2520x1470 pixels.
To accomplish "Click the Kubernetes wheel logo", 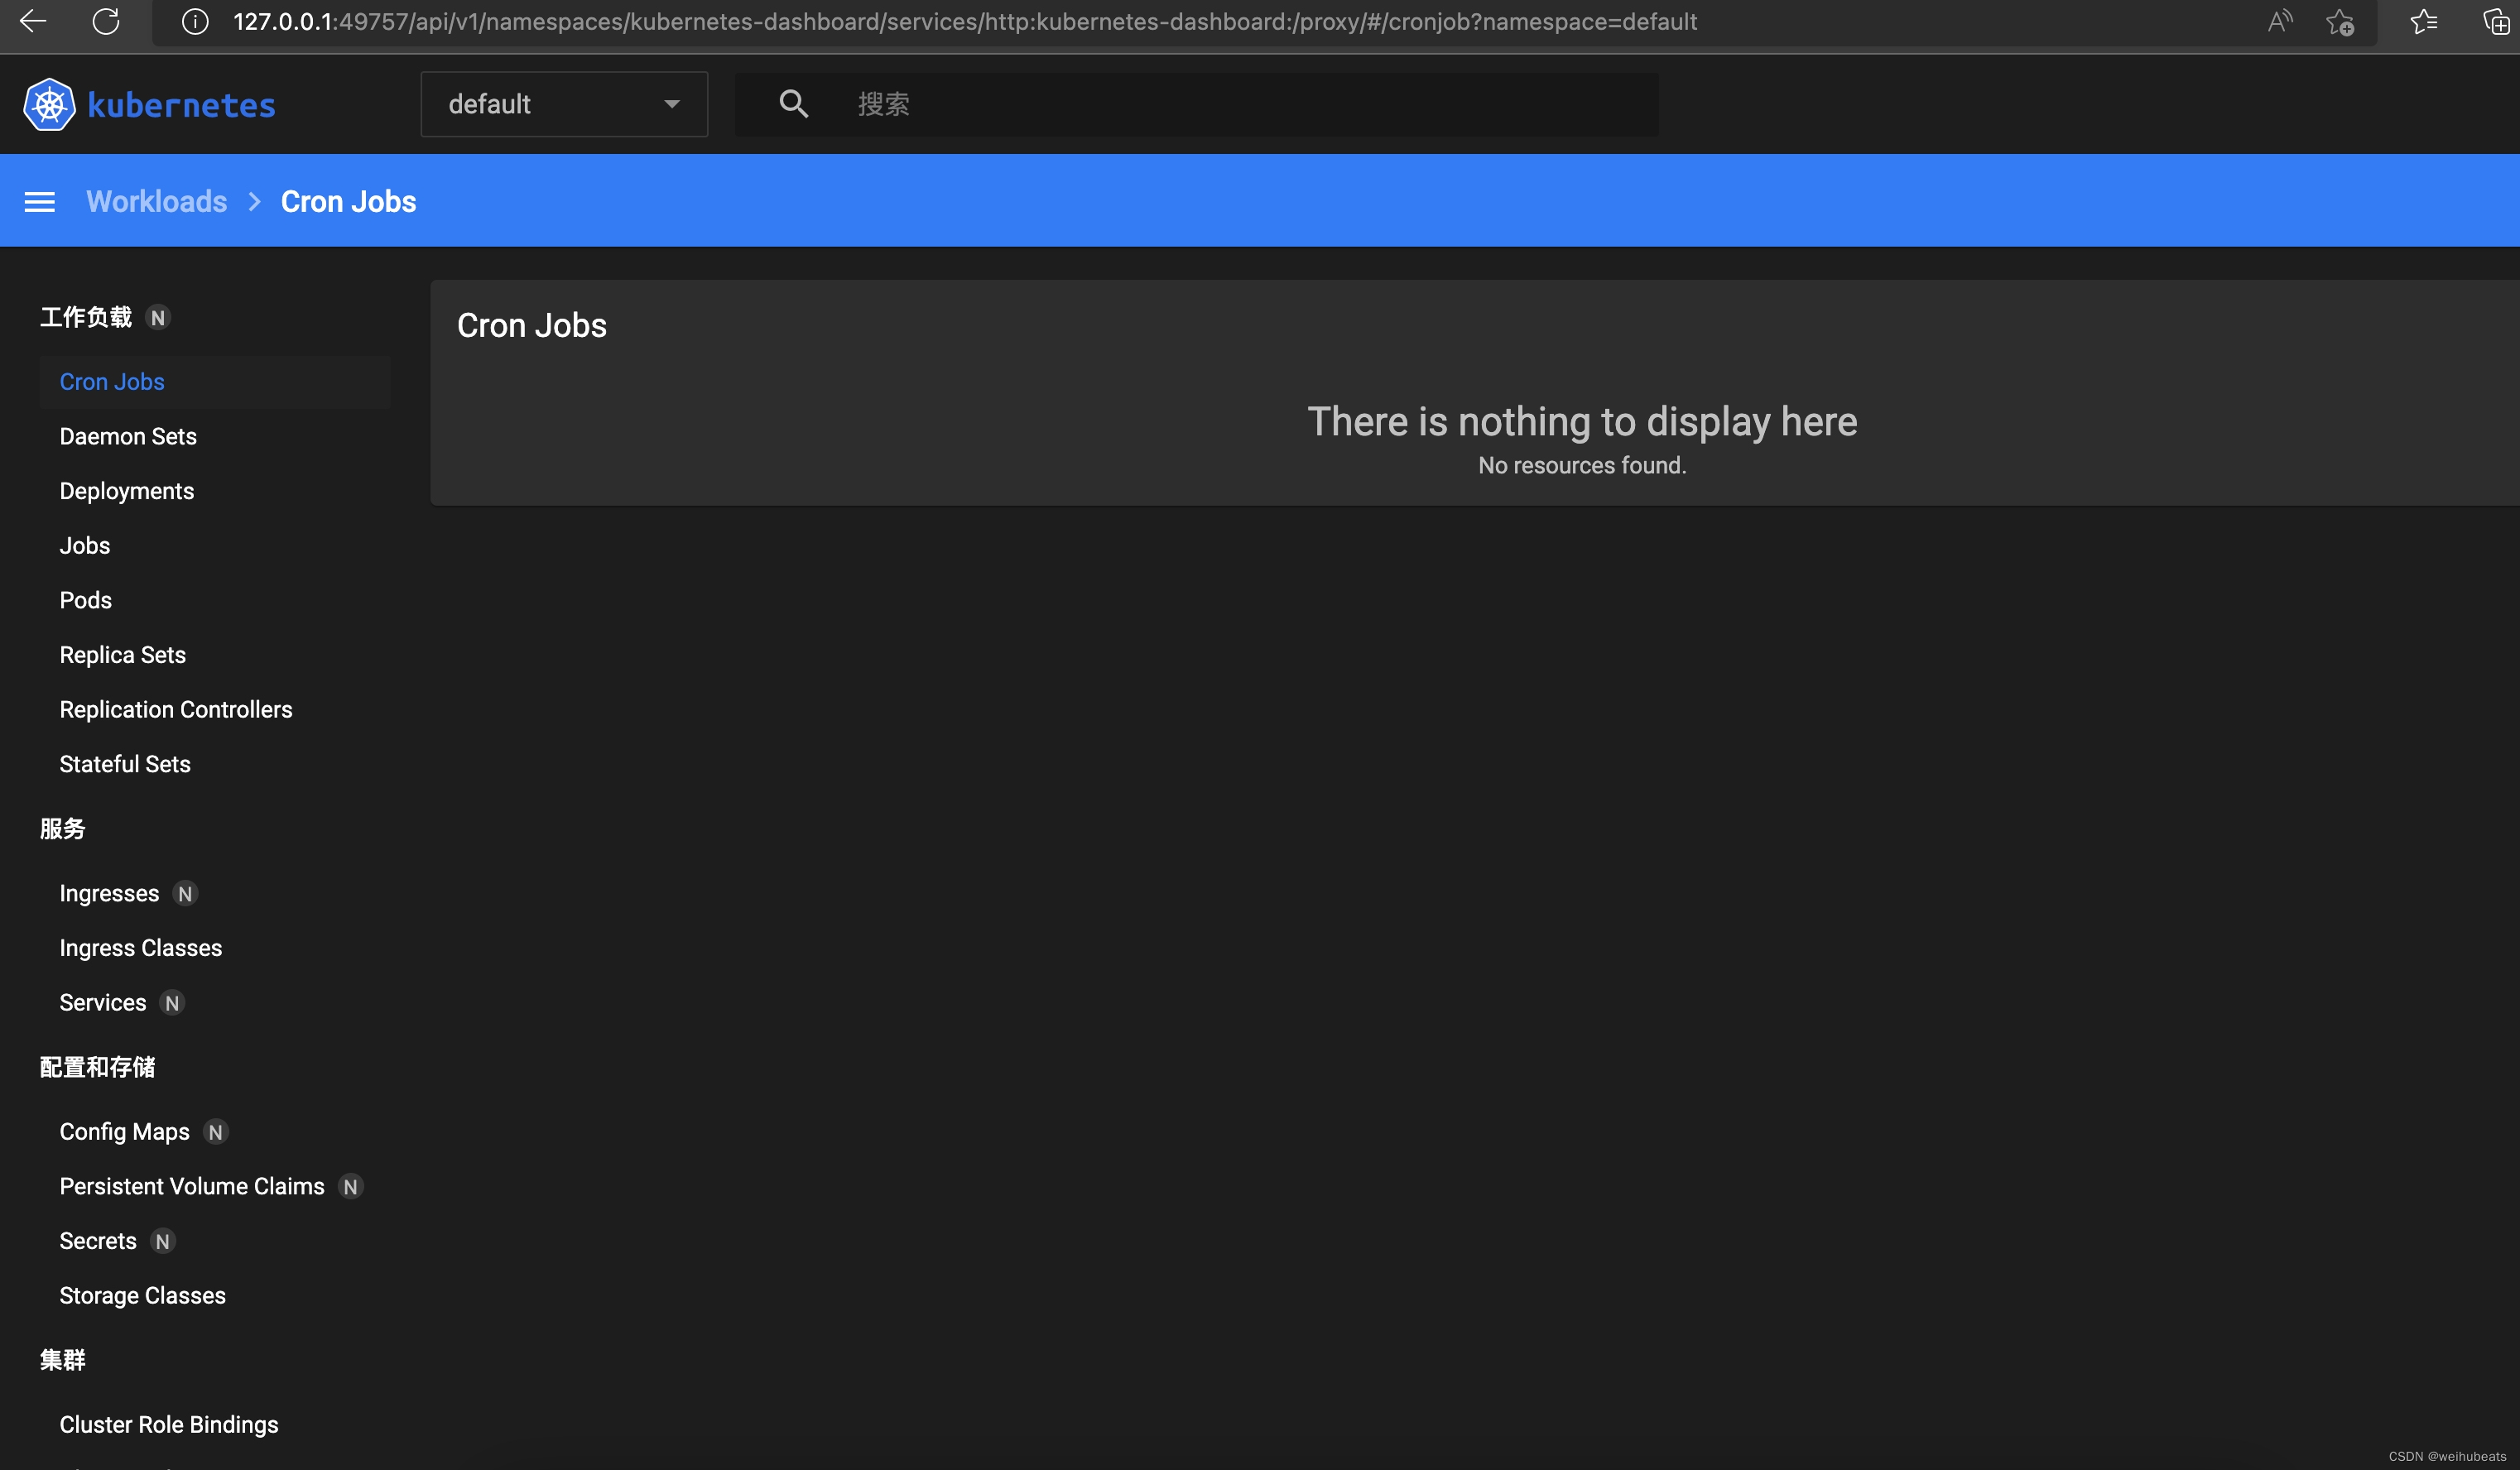I will click(49, 104).
